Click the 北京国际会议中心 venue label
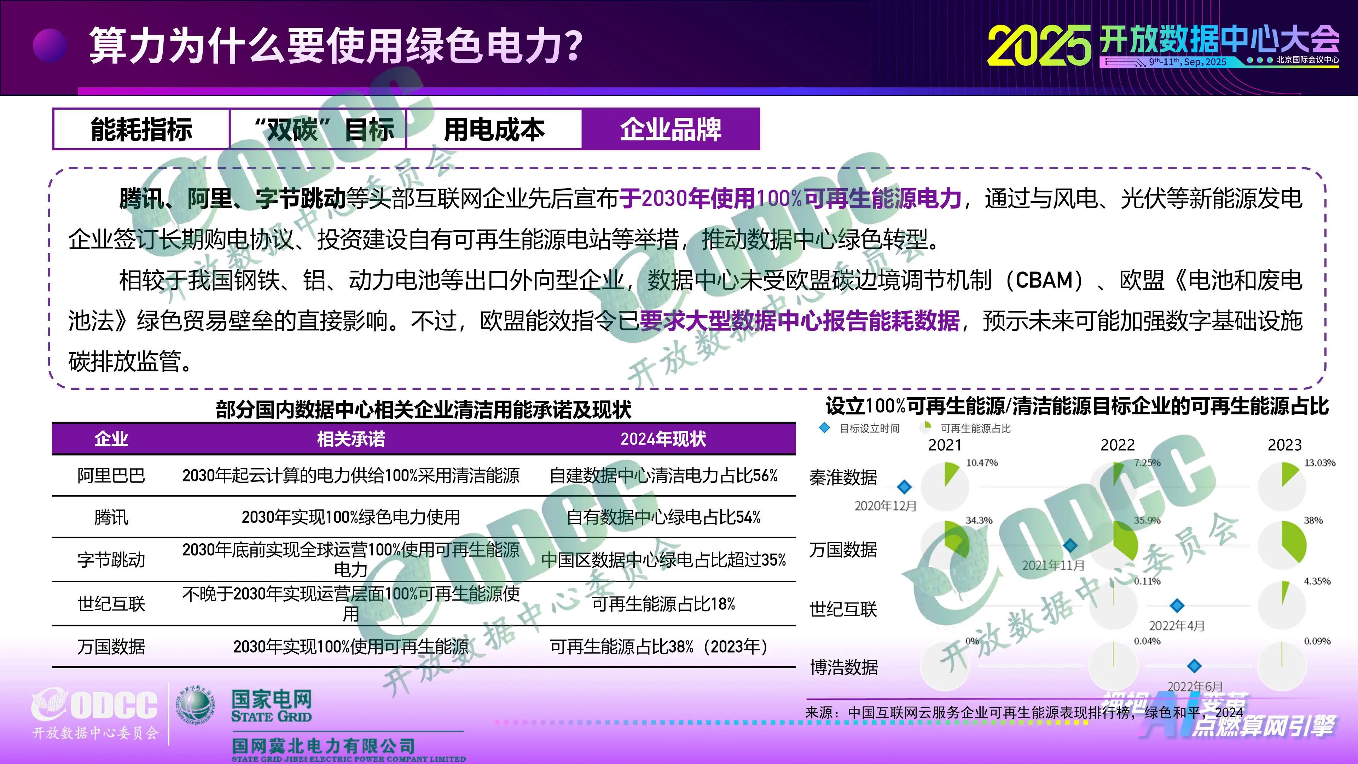The image size is (1358, 764). click(x=1307, y=59)
